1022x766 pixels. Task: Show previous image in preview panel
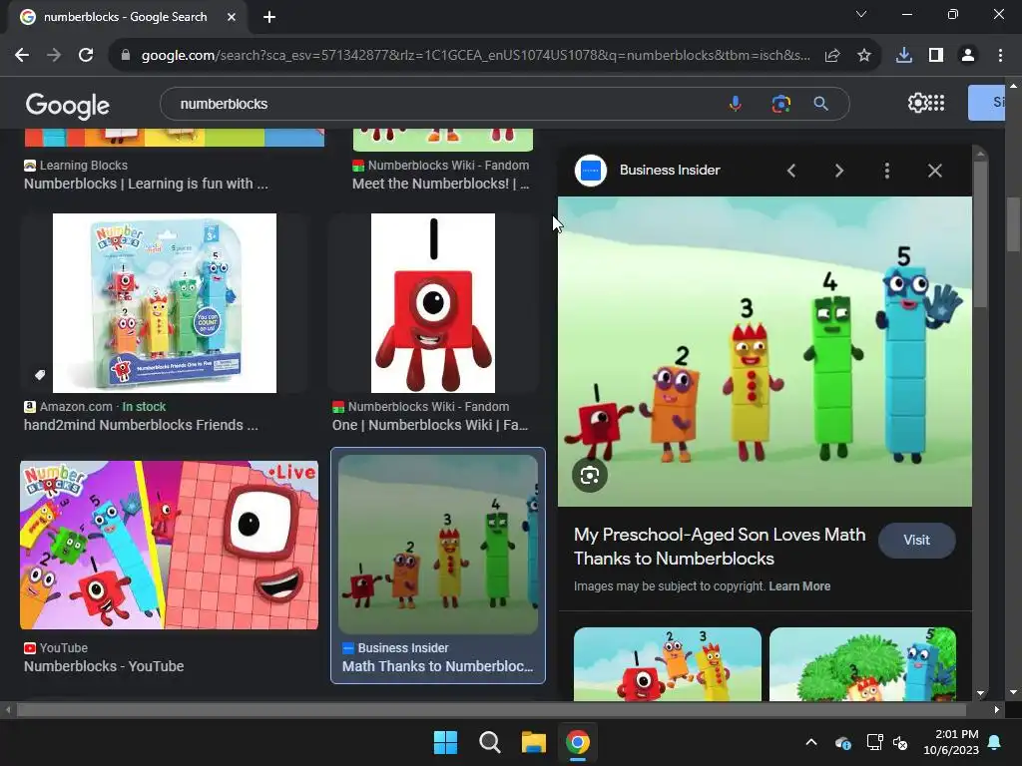pos(791,171)
